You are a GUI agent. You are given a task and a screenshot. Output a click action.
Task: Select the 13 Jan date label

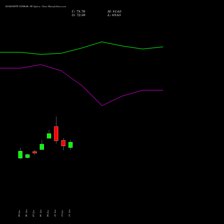[x=62, y=213]
